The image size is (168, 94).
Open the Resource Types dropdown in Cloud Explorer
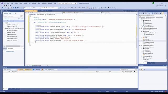click(9, 13)
